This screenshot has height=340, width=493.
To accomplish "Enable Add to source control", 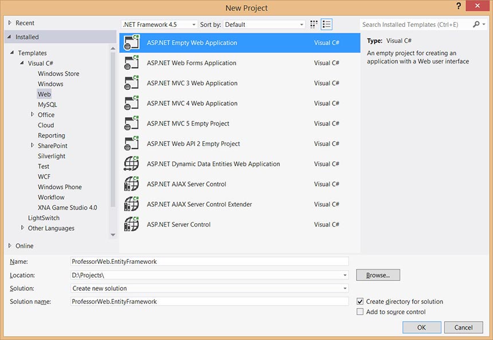I will click(x=361, y=312).
